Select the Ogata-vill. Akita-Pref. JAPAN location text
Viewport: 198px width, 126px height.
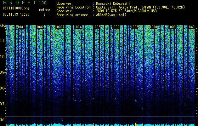click(x=140, y=7)
